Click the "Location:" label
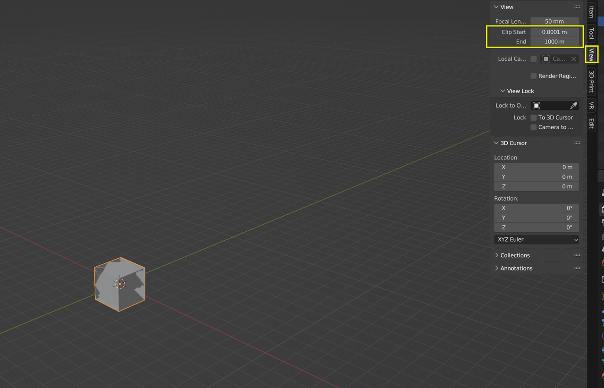This screenshot has width=604, height=388. tap(506, 158)
